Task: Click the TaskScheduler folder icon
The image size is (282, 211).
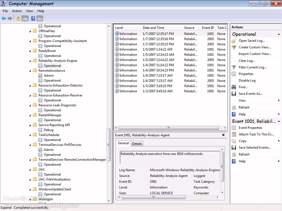Action: tap(35, 135)
